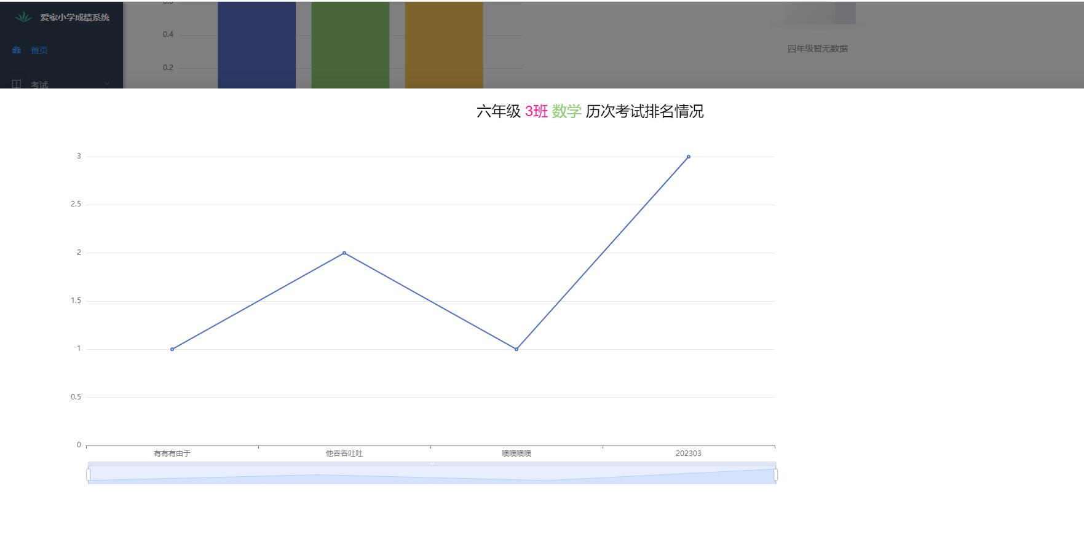
Task: Select the 首页 menu item
Action: [61, 50]
